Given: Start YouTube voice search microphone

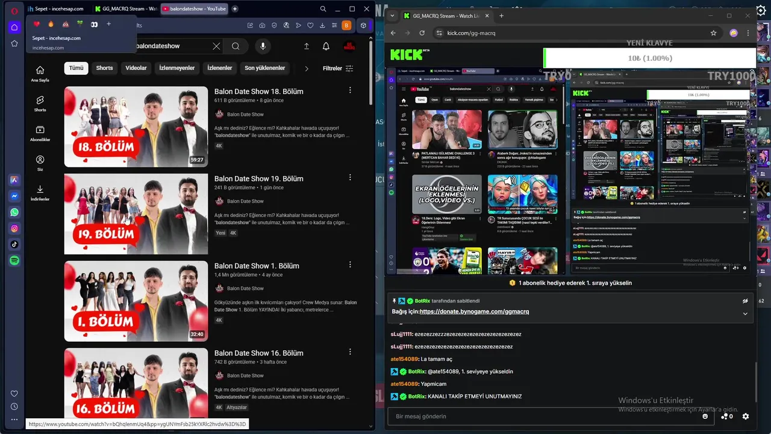Looking at the screenshot, I should [x=263, y=46].
